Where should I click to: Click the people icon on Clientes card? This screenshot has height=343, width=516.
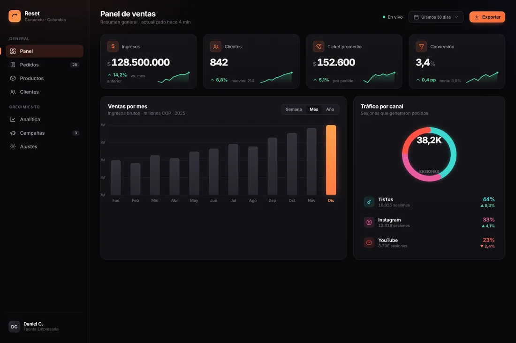tap(216, 47)
